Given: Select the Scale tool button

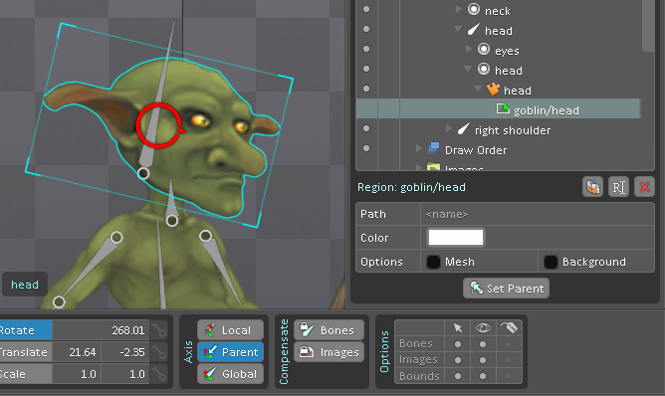Looking at the screenshot, I should click(26, 374).
